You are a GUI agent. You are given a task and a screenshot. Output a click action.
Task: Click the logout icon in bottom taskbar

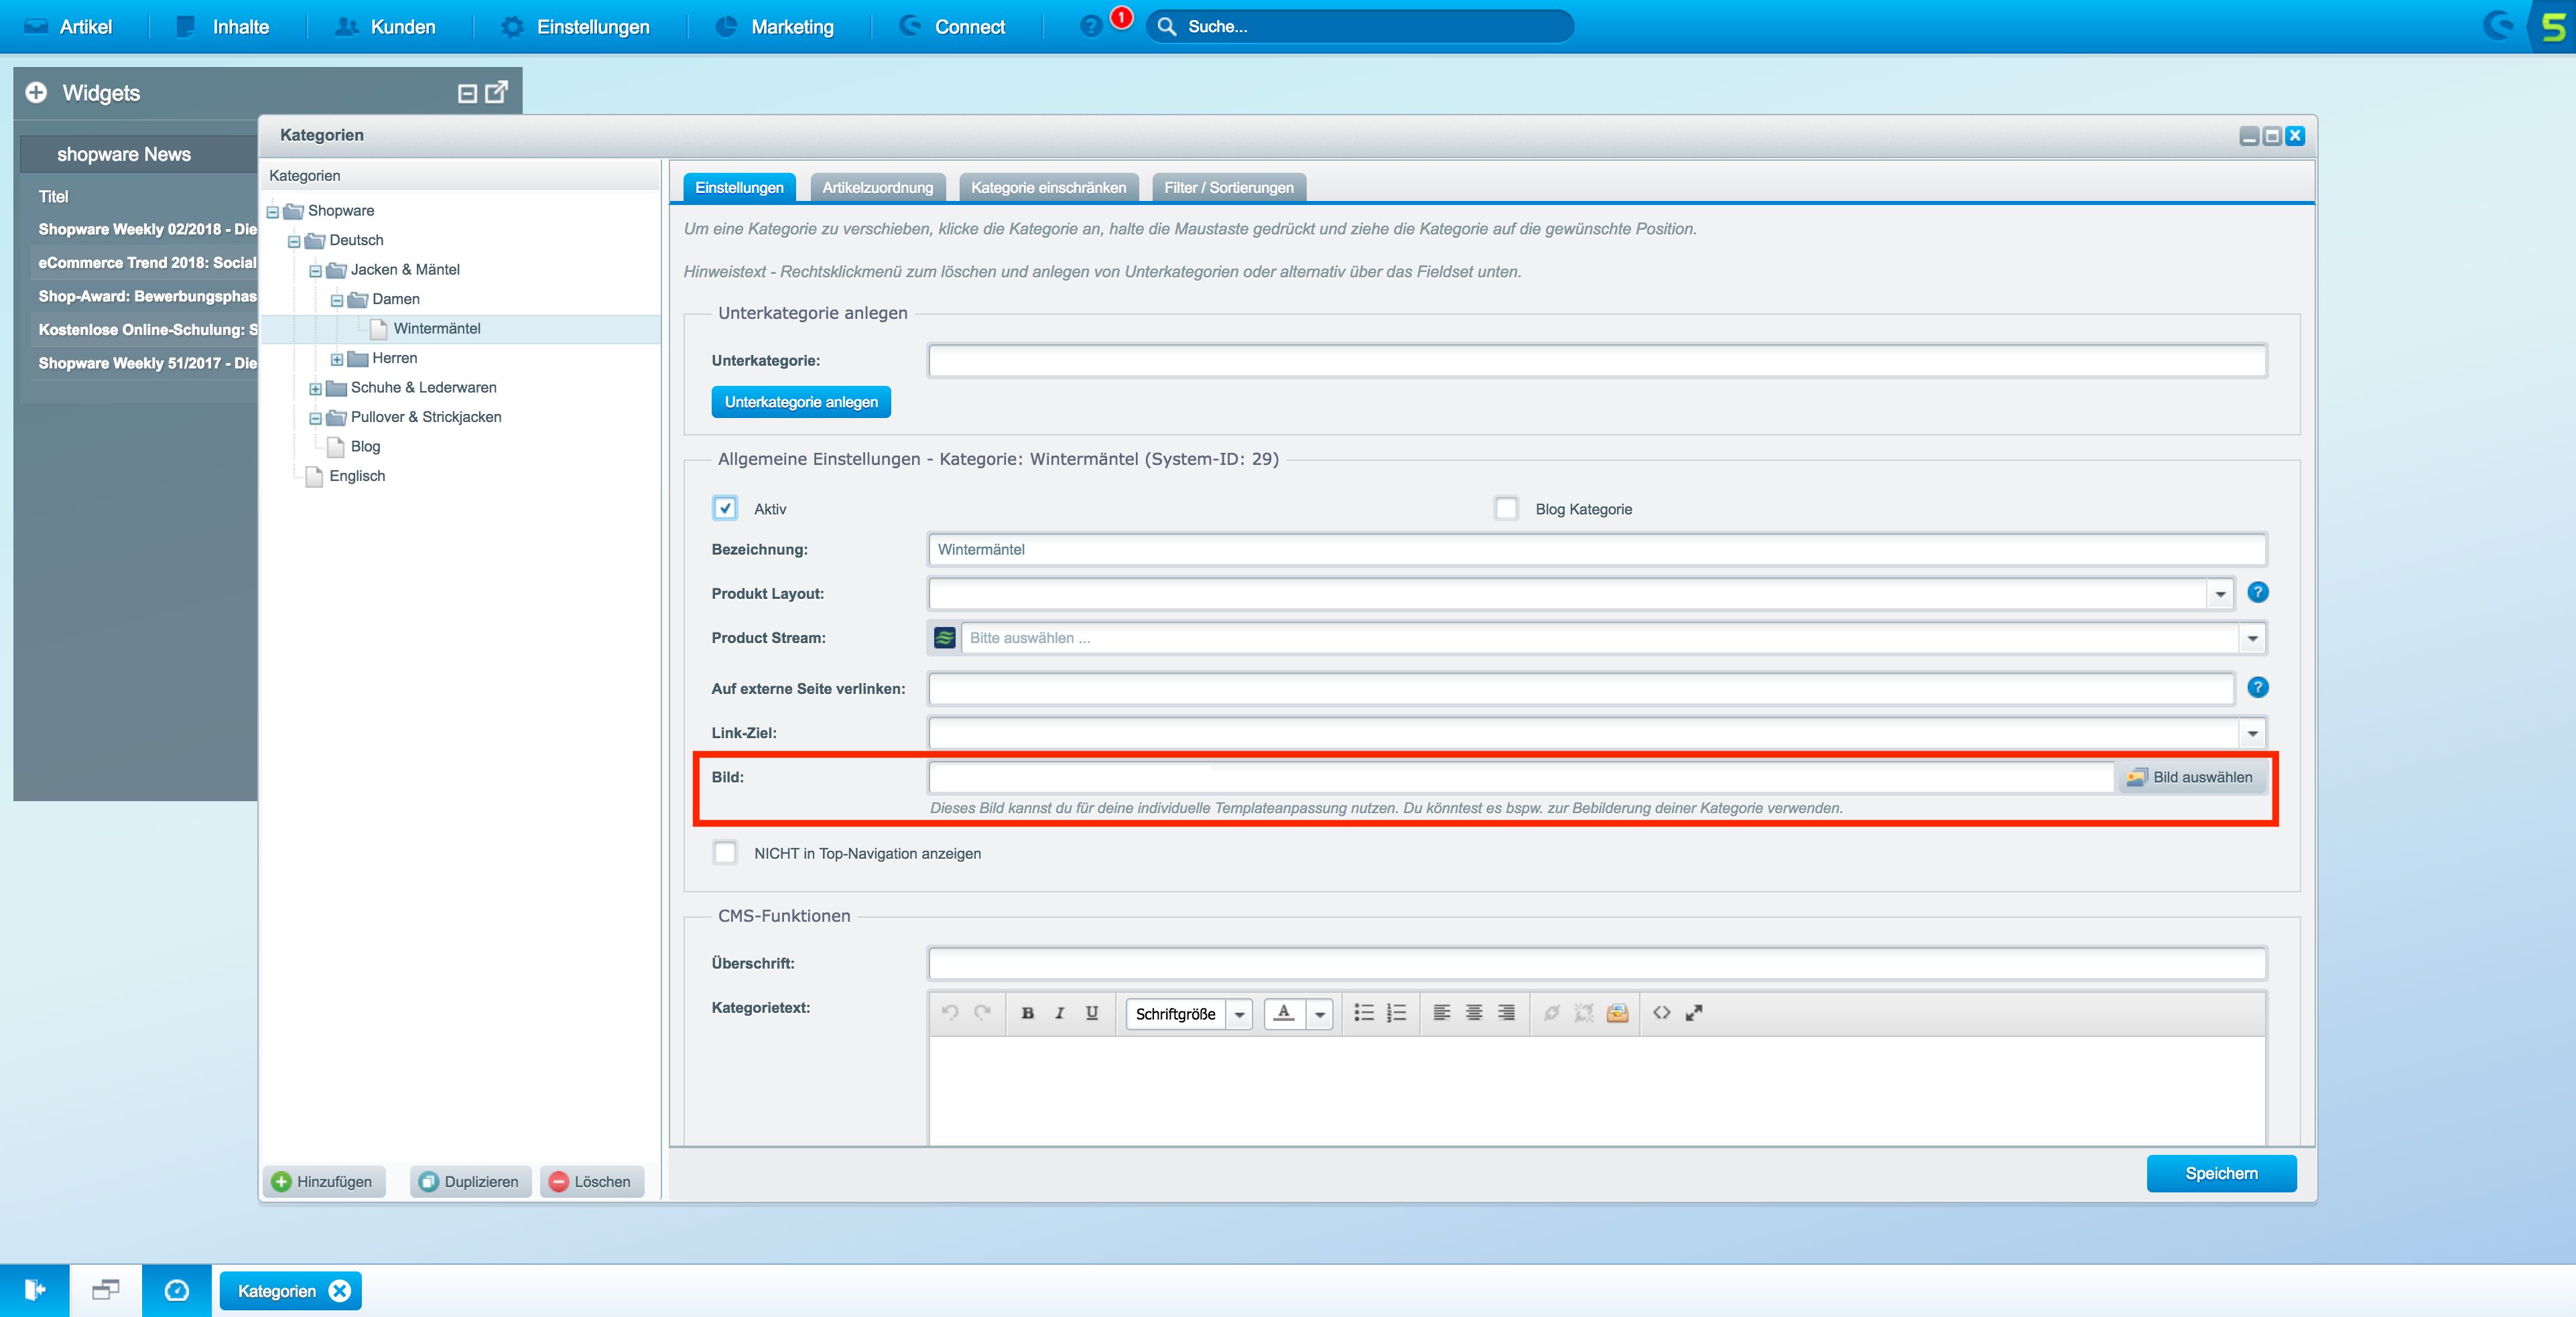pos(35,1290)
